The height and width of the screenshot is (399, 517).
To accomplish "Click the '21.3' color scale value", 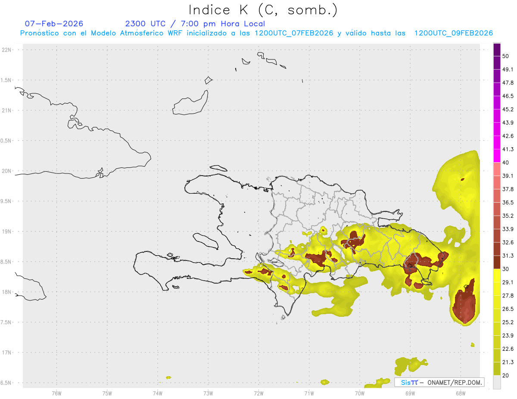I will (508, 362).
